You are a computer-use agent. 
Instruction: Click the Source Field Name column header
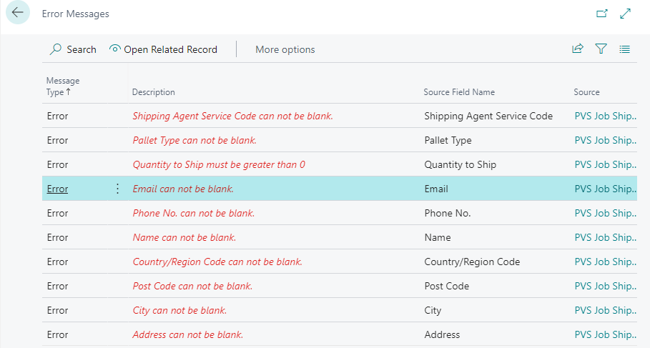click(459, 92)
